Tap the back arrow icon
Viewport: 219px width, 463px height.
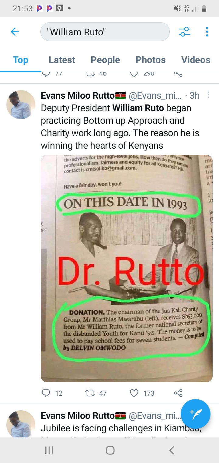click(x=15, y=31)
